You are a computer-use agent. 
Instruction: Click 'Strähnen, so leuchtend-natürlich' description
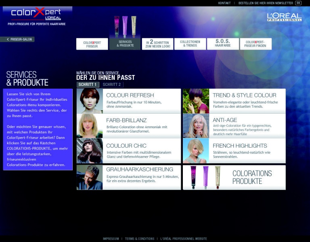point(242,154)
